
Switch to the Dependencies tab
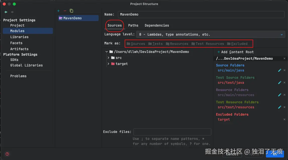pos(157,25)
